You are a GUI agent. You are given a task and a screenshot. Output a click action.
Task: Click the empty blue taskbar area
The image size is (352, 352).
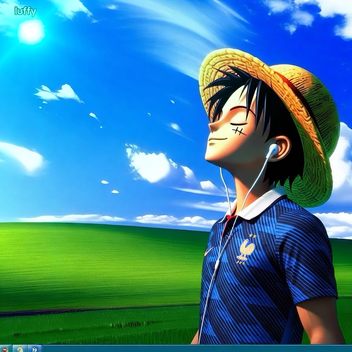coord(197,348)
